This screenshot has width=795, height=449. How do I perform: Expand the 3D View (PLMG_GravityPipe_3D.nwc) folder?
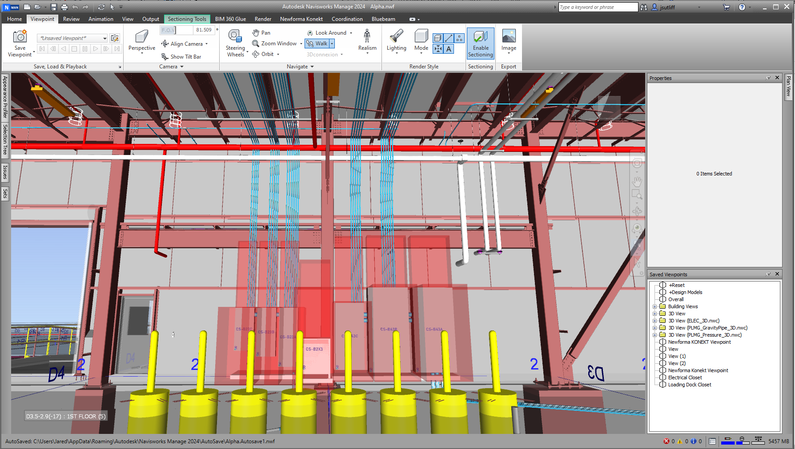coord(654,328)
